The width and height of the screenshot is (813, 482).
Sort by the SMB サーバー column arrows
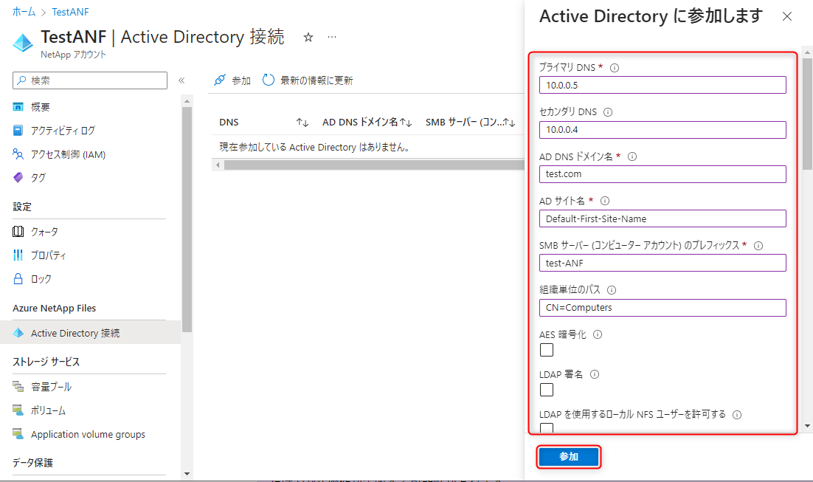click(x=509, y=123)
